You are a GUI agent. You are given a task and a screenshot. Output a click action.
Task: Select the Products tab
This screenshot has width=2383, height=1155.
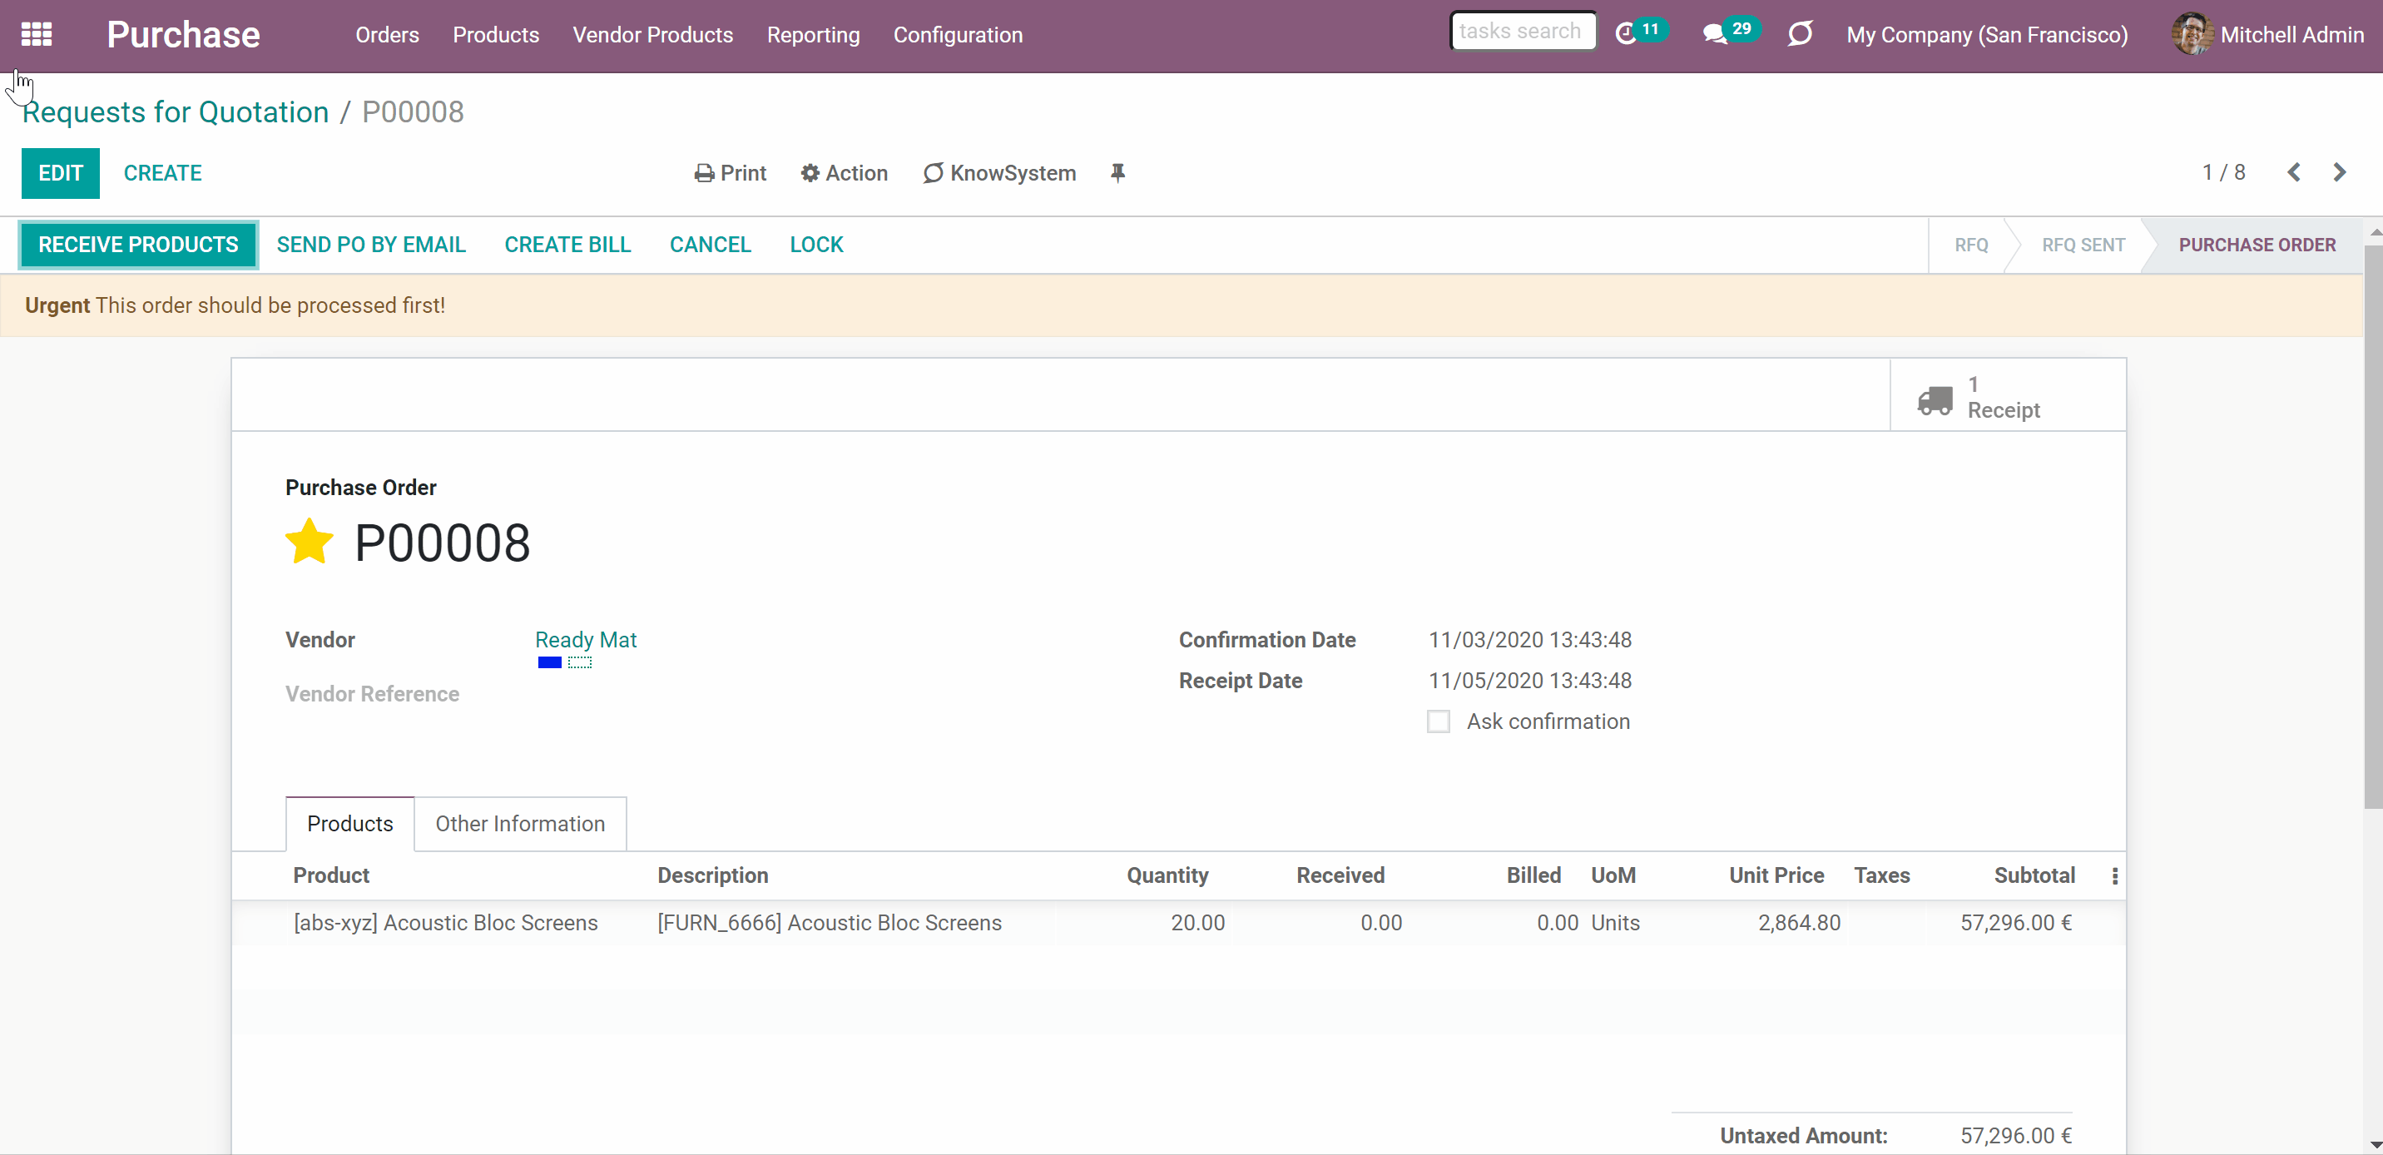[349, 824]
